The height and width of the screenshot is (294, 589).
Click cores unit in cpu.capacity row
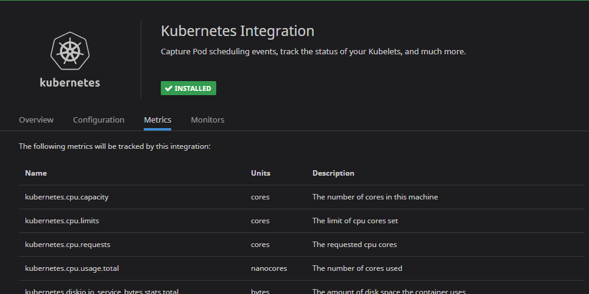(x=260, y=197)
